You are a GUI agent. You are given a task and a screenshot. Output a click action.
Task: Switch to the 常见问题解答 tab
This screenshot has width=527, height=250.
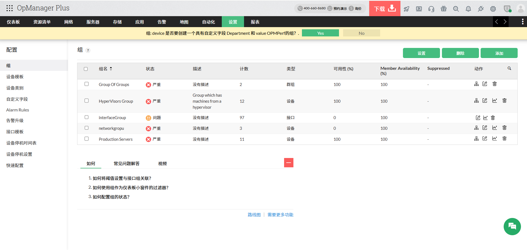click(x=127, y=163)
